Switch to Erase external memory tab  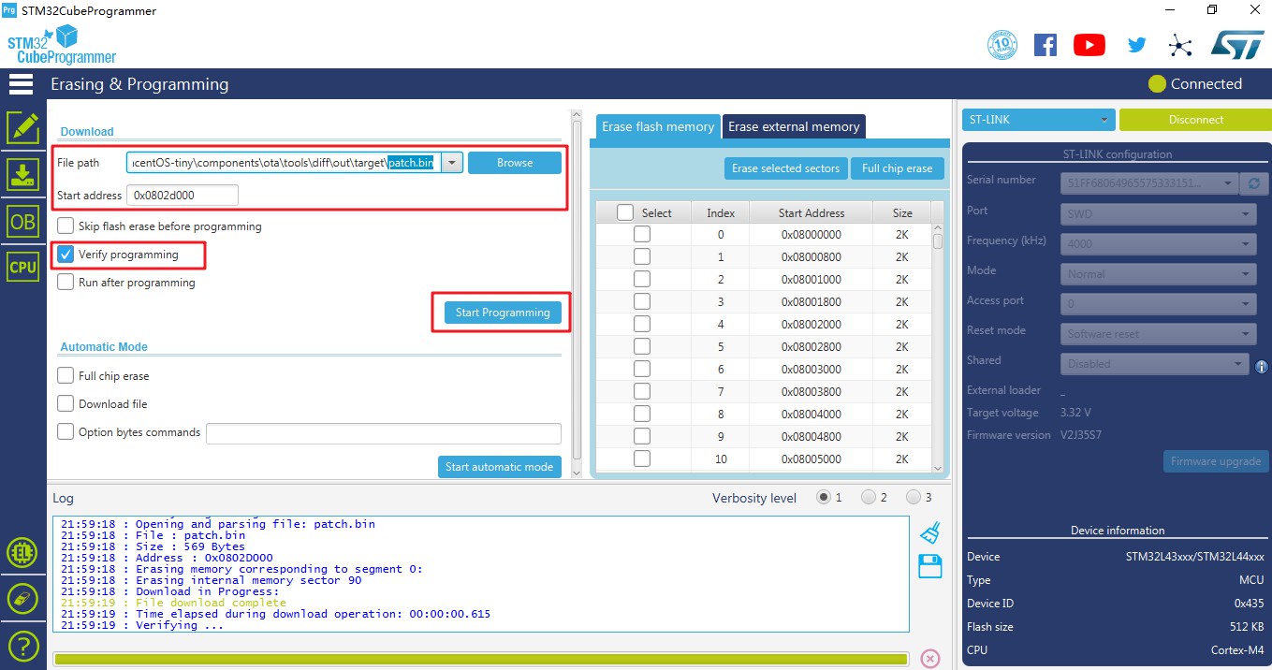point(794,126)
